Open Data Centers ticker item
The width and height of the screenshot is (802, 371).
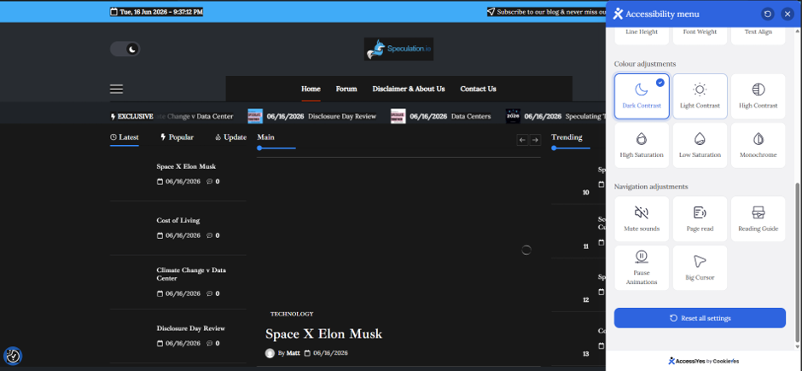[x=471, y=117]
